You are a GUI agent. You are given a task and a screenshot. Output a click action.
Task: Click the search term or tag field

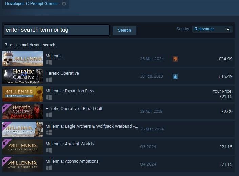[57, 30]
